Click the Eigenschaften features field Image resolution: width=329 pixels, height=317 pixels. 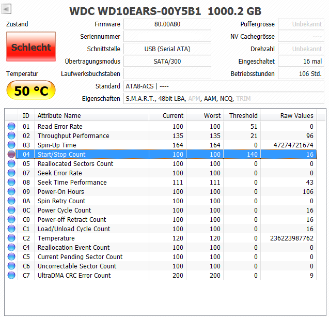[x=224, y=99]
